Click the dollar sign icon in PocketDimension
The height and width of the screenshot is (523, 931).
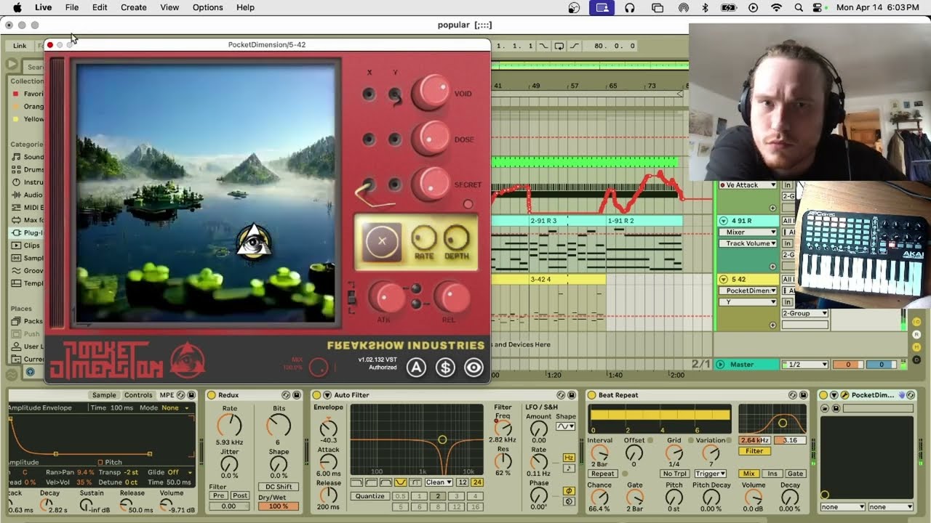tap(445, 368)
